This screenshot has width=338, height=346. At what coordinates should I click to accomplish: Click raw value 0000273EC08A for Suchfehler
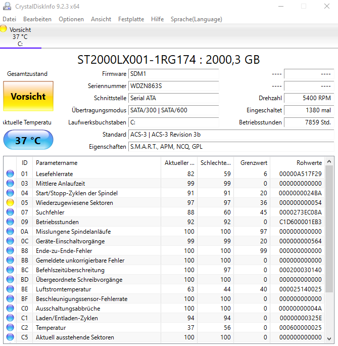point(301,212)
